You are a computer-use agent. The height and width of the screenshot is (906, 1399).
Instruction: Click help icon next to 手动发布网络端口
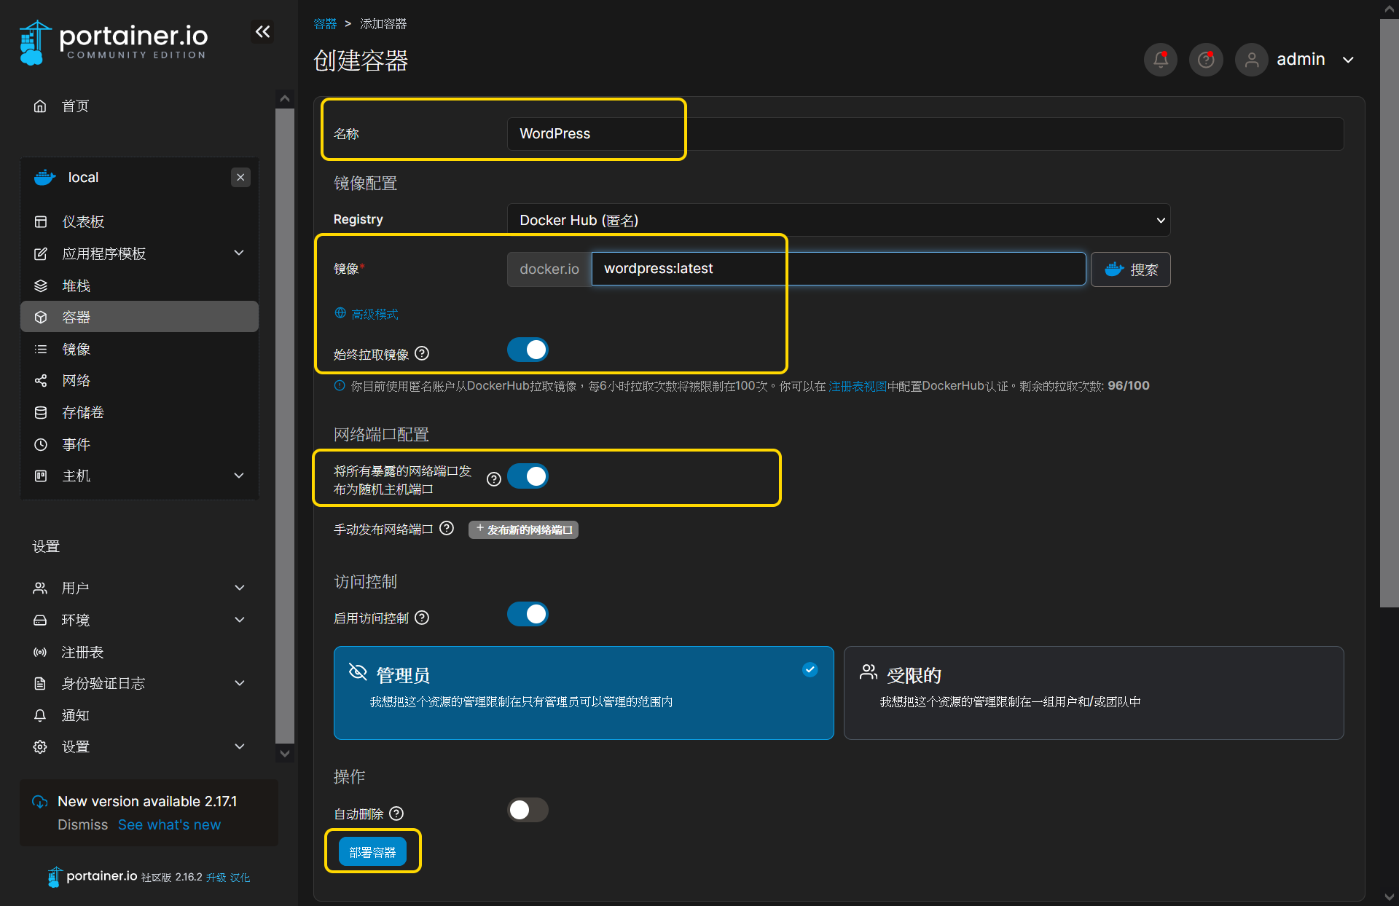[447, 528]
